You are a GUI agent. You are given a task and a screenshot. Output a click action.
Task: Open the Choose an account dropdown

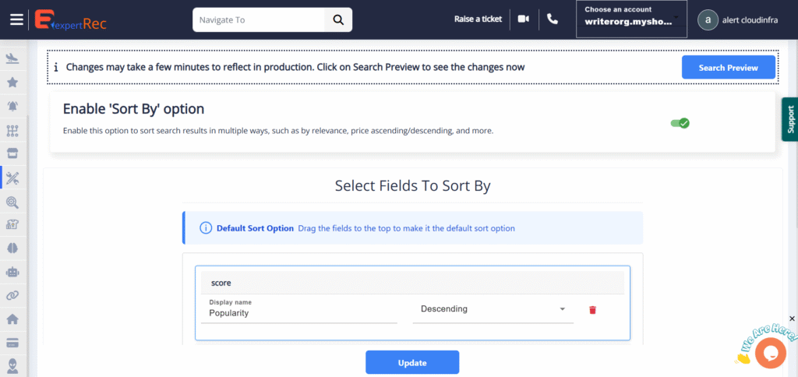631,19
